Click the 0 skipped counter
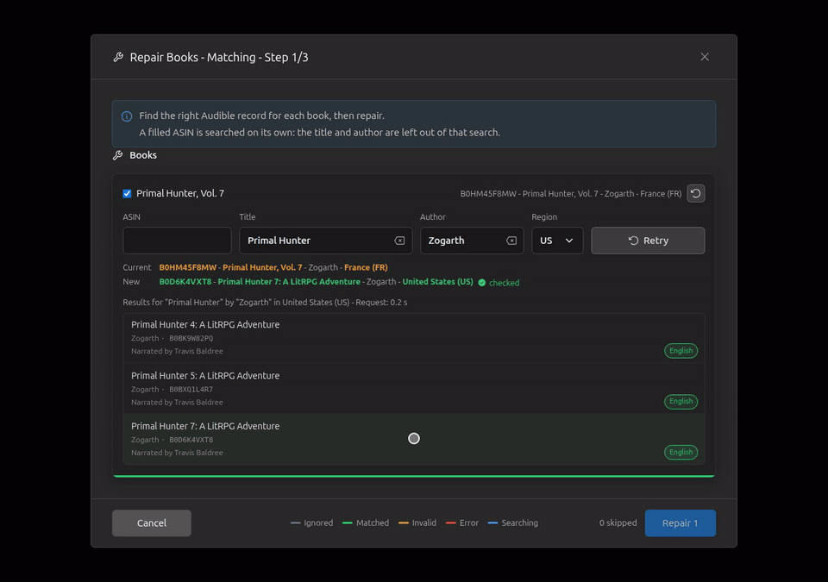The height and width of the screenshot is (582, 828). 618,523
